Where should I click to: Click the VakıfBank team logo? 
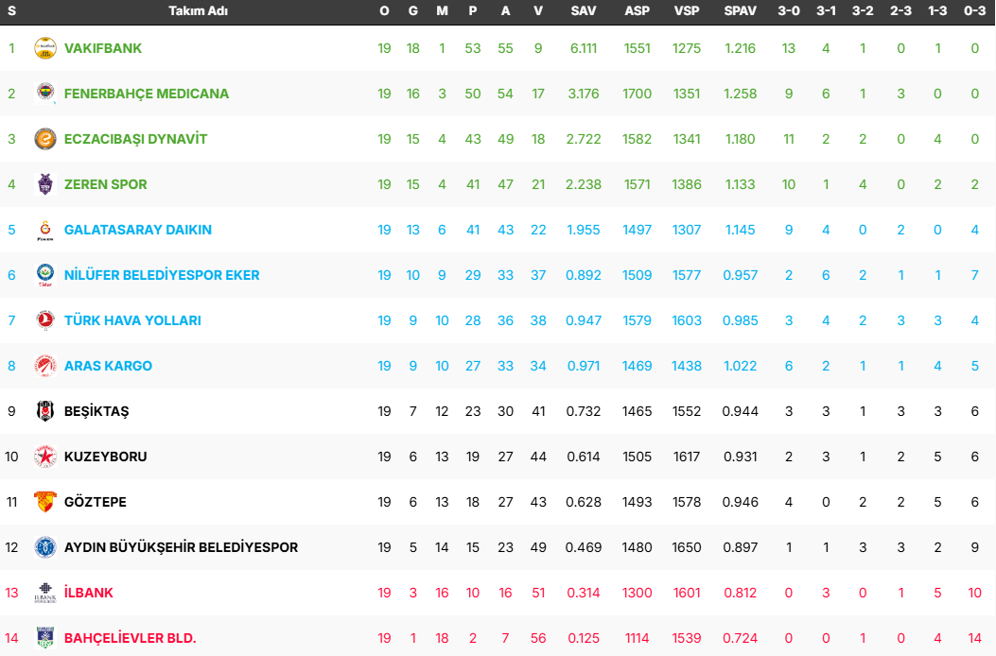pos(45,48)
